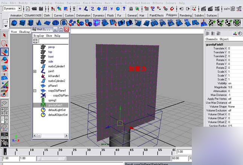Click the open scene folder icon
243x165 pixels.
click(x=34, y=9)
